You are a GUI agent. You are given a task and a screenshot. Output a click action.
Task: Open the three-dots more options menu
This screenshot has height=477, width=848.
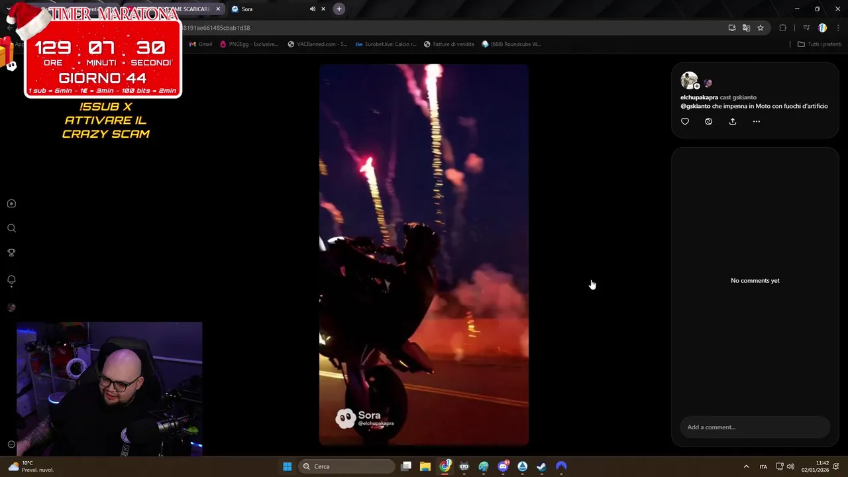coord(757,122)
